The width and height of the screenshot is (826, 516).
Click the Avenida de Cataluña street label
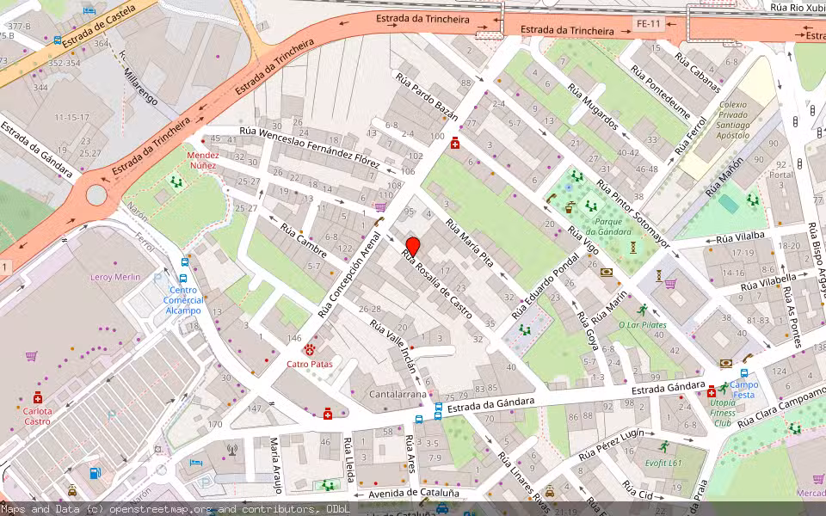(x=414, y=494)
